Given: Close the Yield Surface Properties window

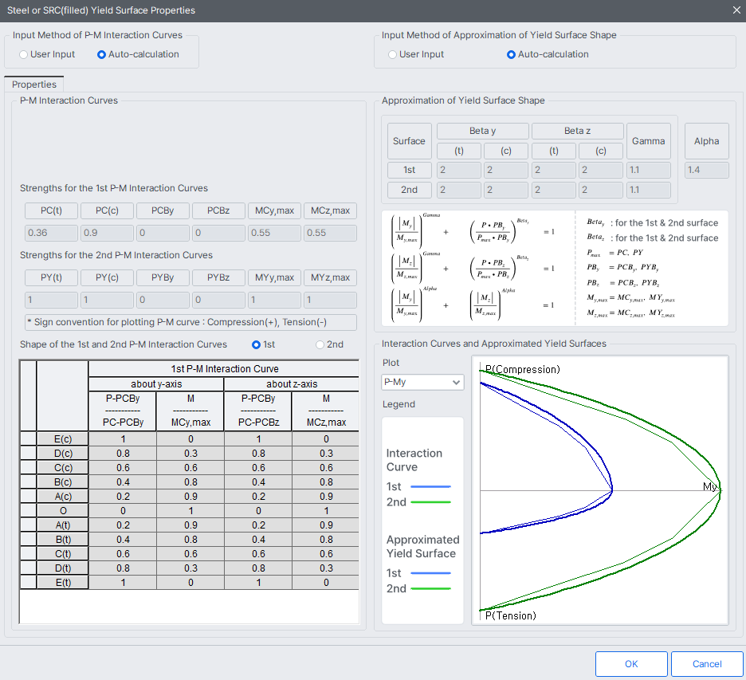Looking at the screenshot, I should pyautogui.click(x=736, y=10).
